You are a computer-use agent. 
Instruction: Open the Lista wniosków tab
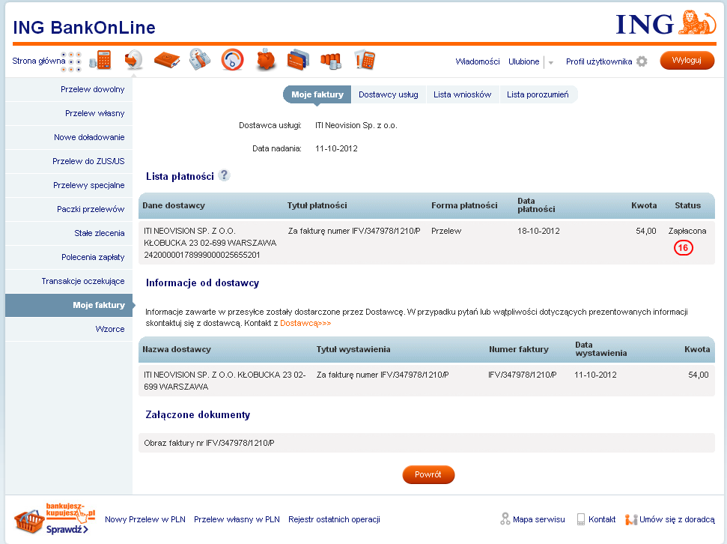click(x=462, y=94)
